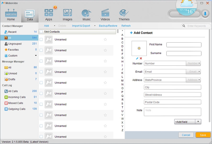Click the Add Contact panel scrollbar
This screenshot has height=144, width=212.
pos(210,76)
